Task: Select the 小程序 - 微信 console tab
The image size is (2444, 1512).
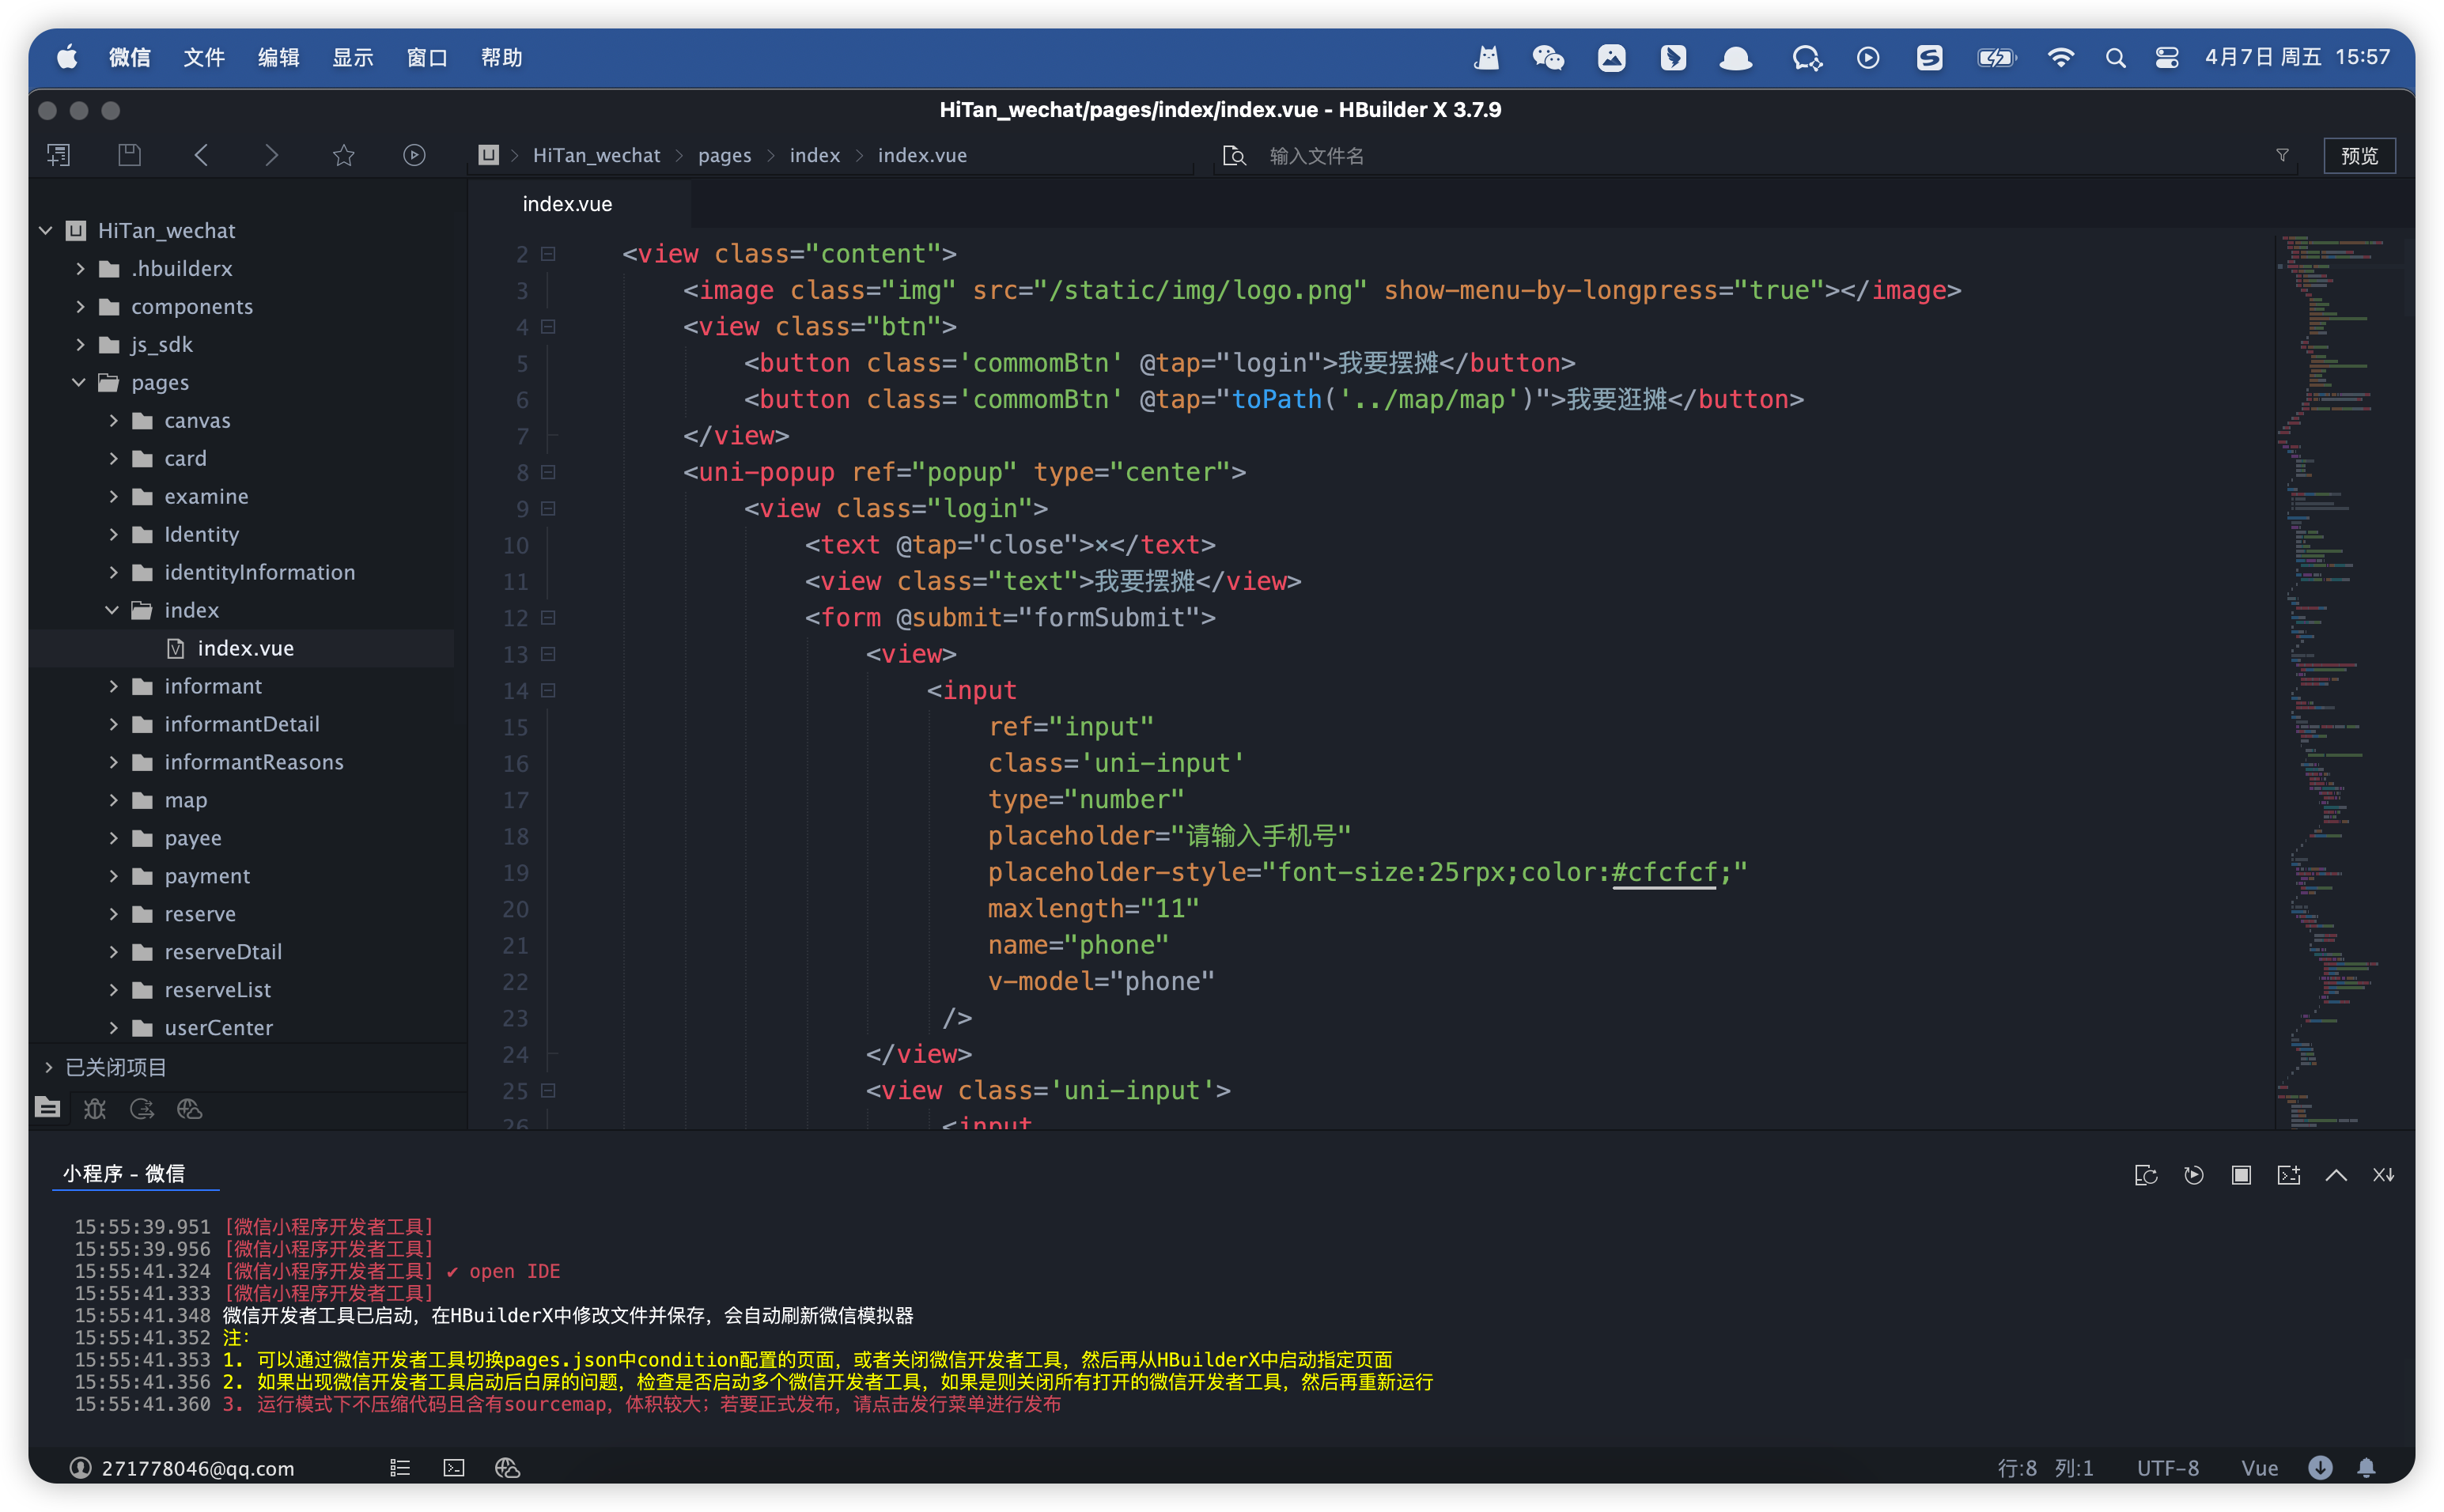Action: tap(124, 1174)
